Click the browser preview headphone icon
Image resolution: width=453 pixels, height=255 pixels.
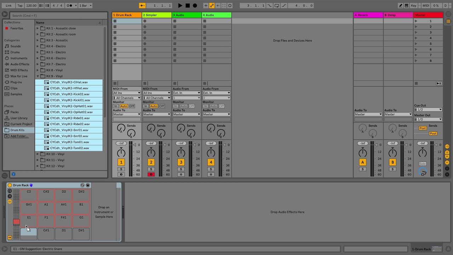coord(13,174)
